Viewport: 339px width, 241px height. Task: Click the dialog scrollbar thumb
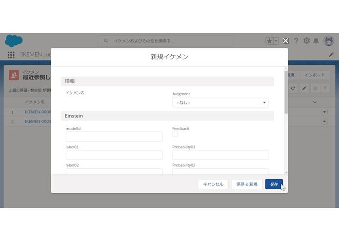[286, 92]
